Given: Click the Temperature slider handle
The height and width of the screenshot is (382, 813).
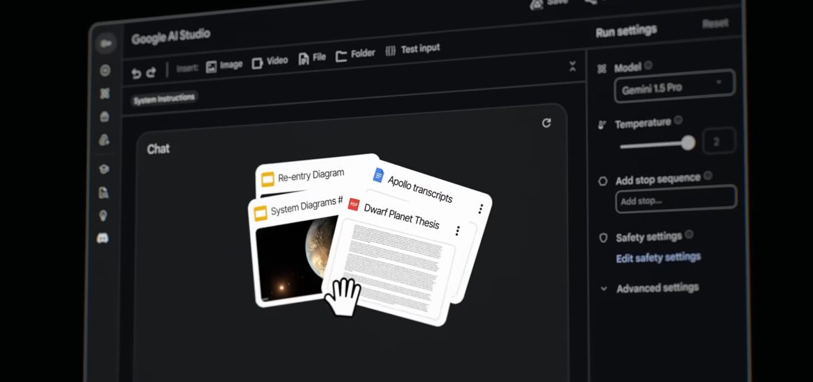Looking at the screenshot, I should [688, 143].
